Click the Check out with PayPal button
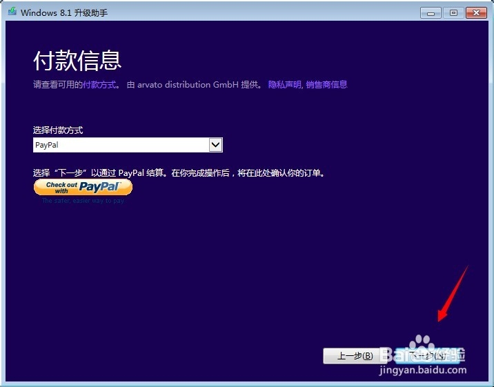Screen dimensions: 494x387 (x=83, y=187)
